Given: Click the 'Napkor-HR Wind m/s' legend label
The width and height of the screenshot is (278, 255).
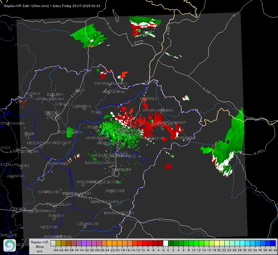Looking at the screenshot, I should tap(39, 246).
